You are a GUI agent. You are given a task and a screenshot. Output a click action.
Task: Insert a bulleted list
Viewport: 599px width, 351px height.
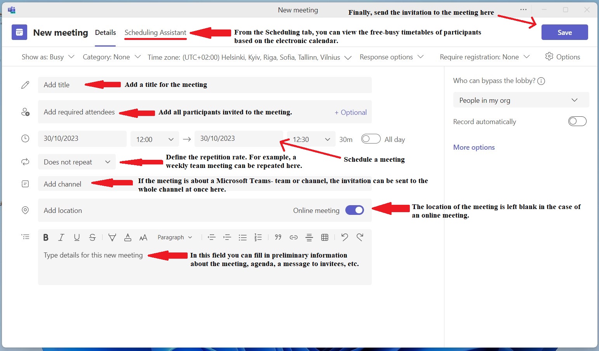pos(242,237)
